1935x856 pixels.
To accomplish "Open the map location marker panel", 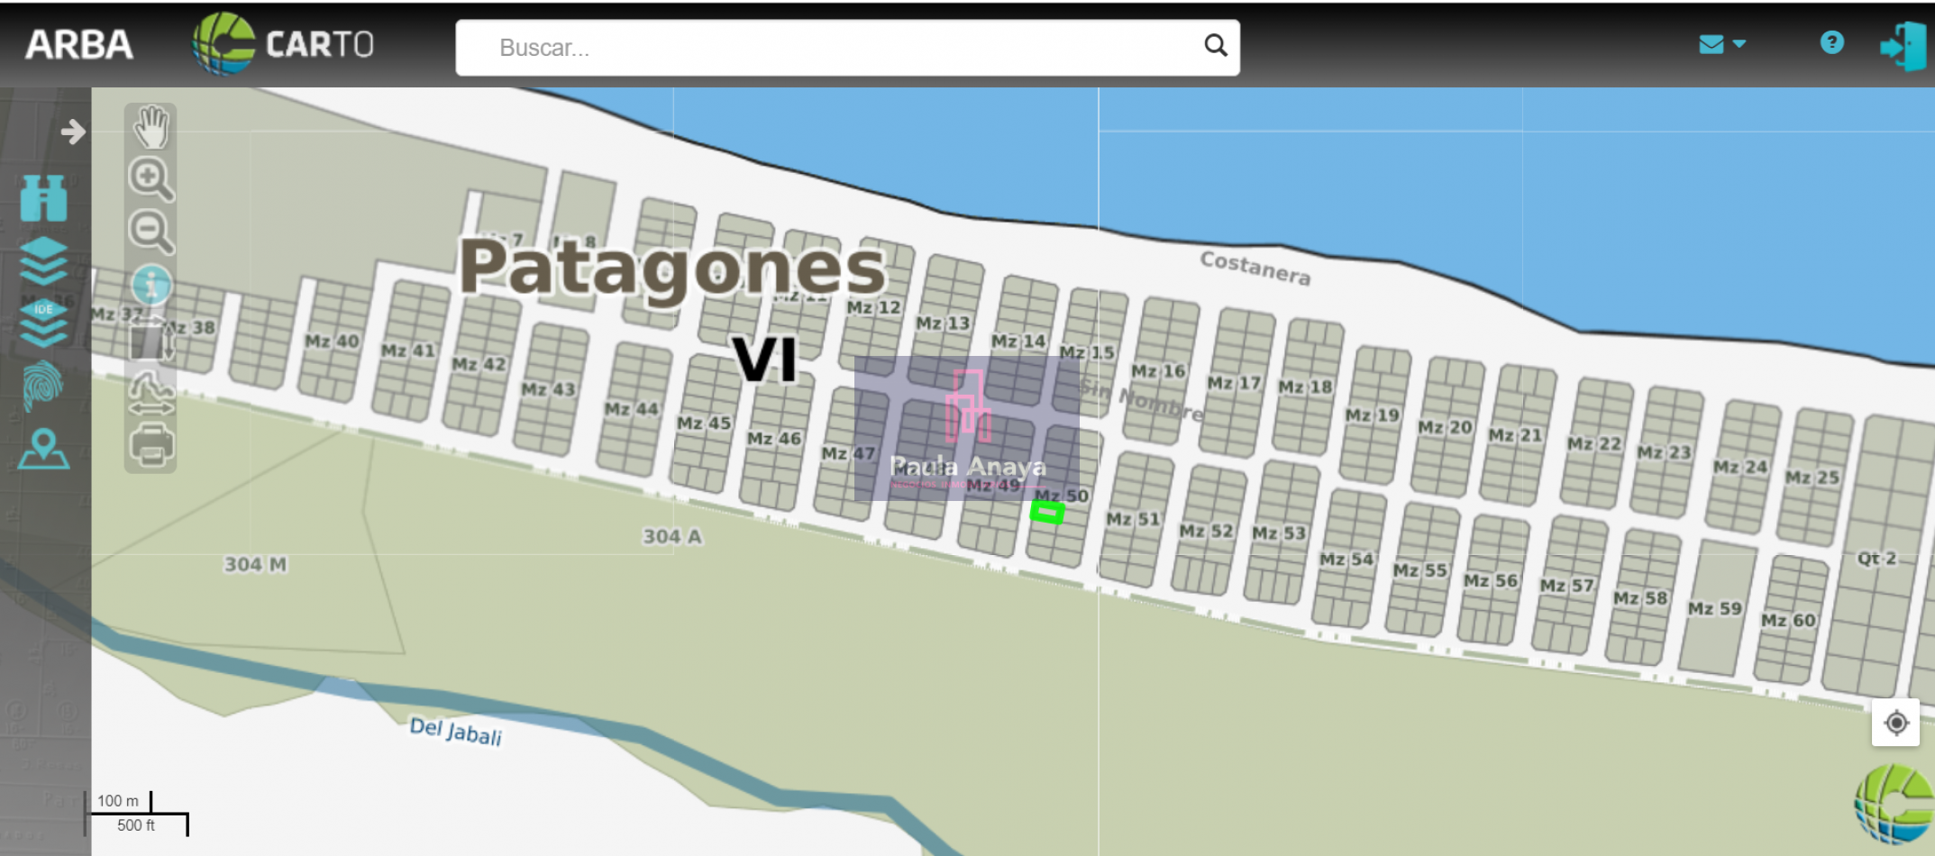I will tap(43, 449).
